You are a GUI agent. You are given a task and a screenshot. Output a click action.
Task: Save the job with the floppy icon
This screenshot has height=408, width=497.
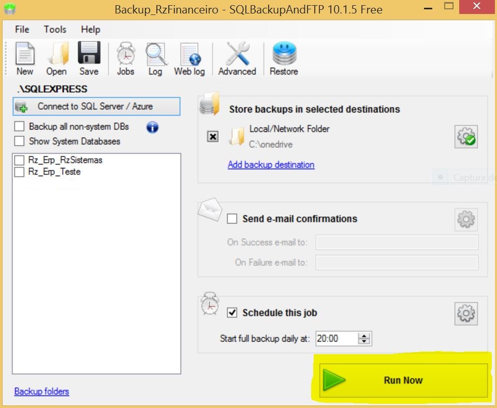click(x=89, y=59)
